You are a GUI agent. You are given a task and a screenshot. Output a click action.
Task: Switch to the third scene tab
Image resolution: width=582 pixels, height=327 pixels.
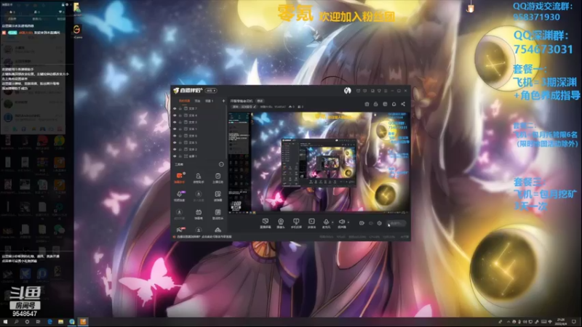click(210, 101)
